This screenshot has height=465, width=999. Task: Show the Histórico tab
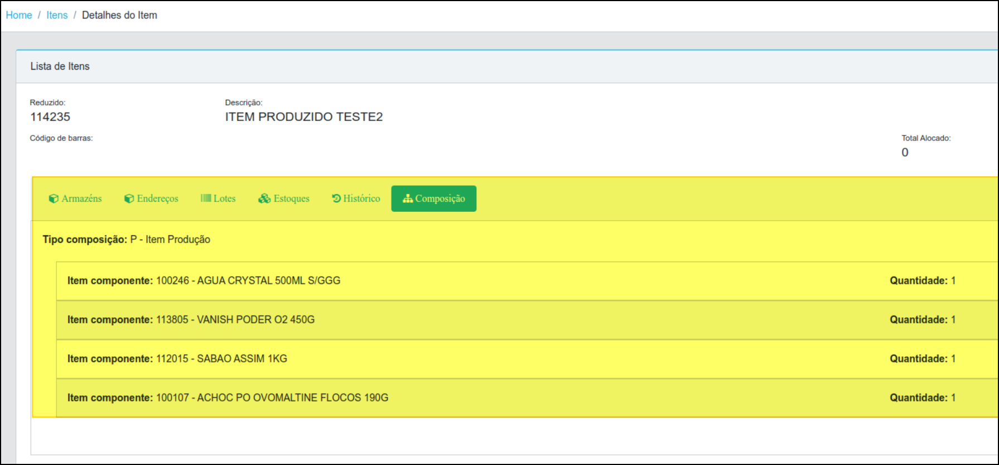(x=356, y=198)
